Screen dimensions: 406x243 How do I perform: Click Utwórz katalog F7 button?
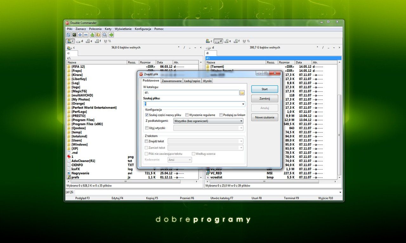tap(222, 198)
